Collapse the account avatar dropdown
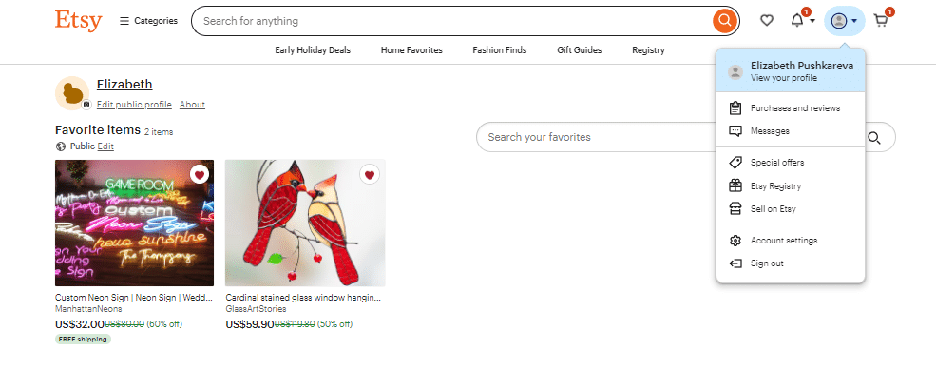The width and height of the screenshot is (936, 370). point(844,21)
